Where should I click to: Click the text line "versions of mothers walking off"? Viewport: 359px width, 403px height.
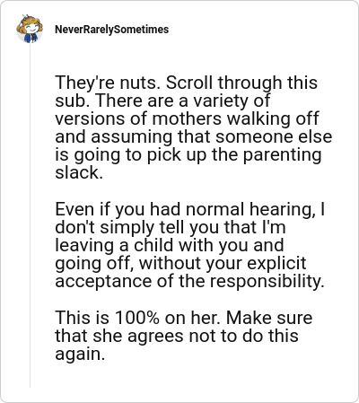pos(187,118)
